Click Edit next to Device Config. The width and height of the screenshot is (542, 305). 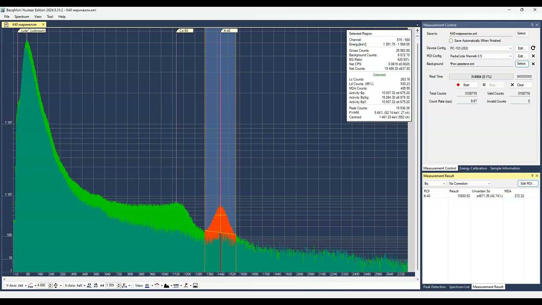tap(522, 48)
